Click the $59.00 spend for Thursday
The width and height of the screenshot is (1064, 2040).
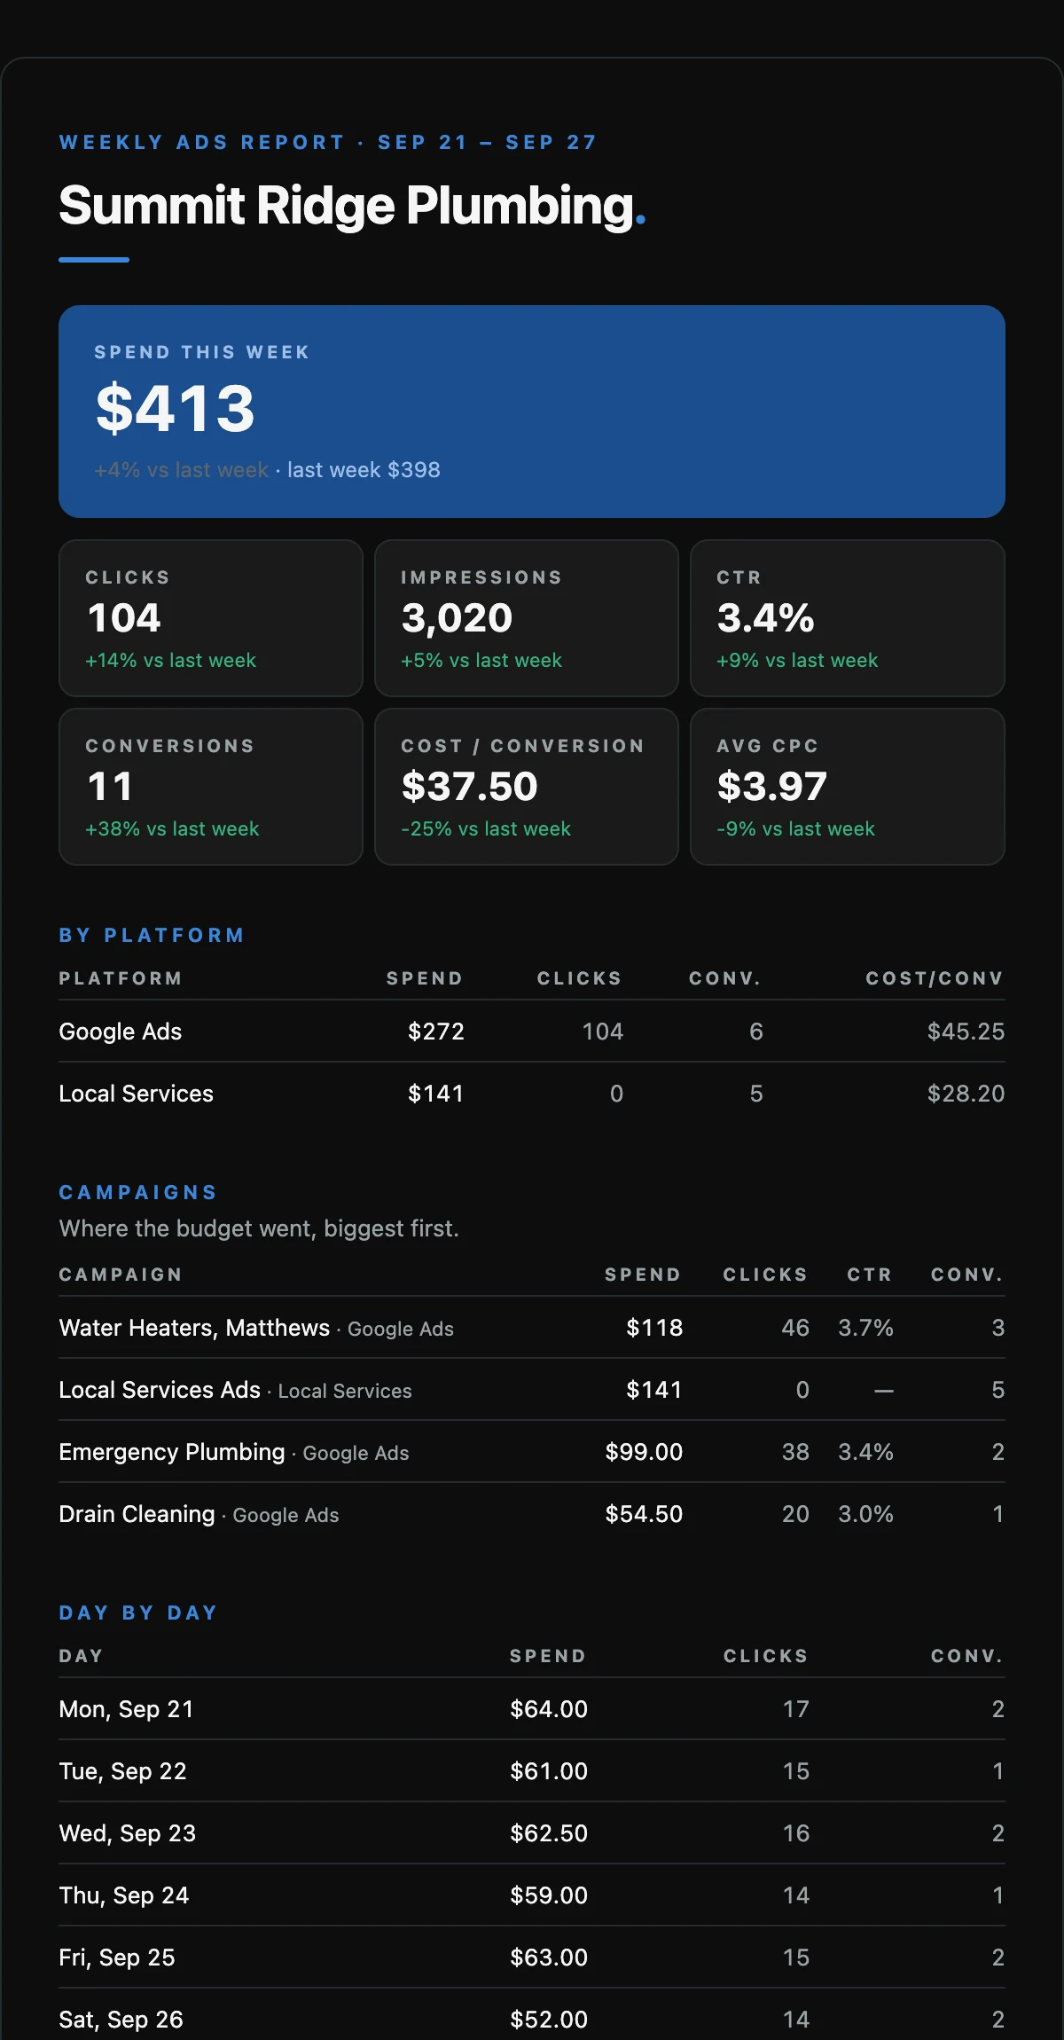tap(549, 1895)
